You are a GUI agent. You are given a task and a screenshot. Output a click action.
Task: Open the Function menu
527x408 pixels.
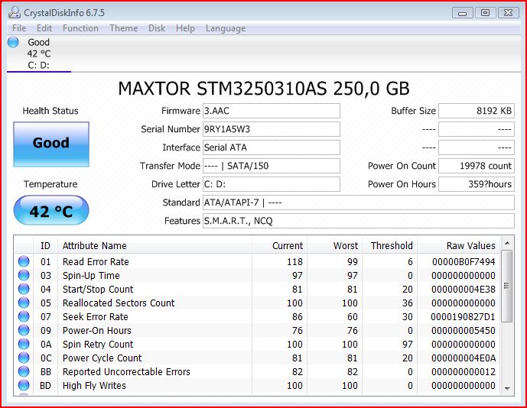pyautogui.click(x=80, y=28)
